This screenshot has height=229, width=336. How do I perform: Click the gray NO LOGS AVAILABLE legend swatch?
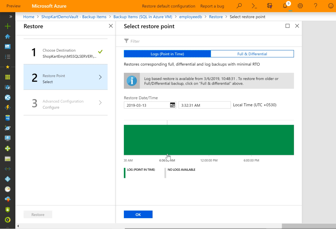click(x=165, y=173)
